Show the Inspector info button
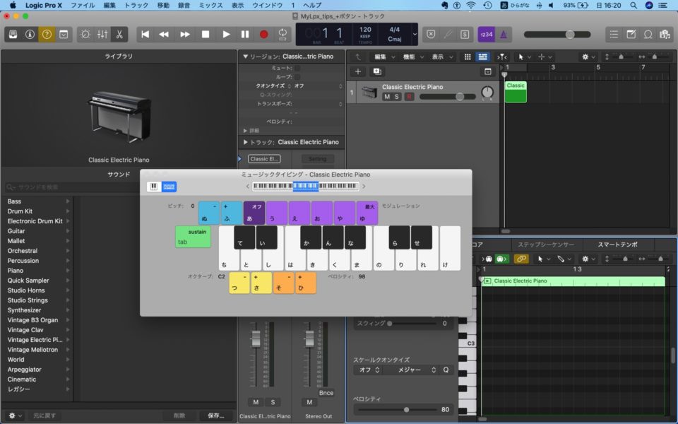This screenshot has height=424, width=678. click(x=30, y=34)
